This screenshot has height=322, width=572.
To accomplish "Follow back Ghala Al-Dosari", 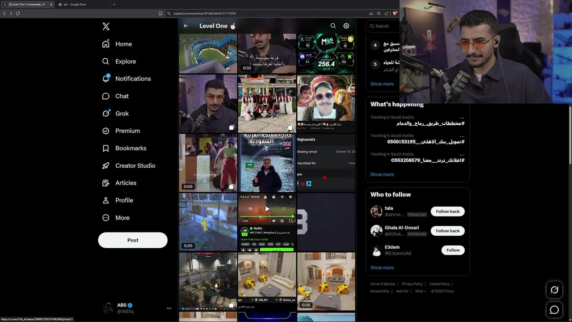I will pyautogui.click(x=448, y=231).
